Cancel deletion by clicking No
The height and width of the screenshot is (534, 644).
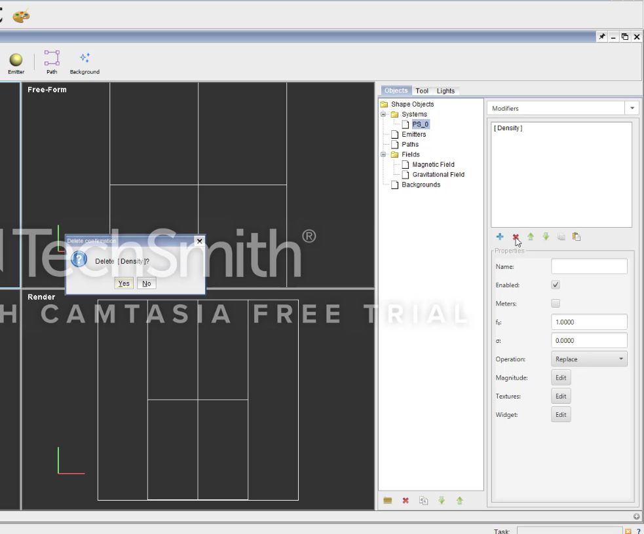pyautogui.click(x=146, y=283)
